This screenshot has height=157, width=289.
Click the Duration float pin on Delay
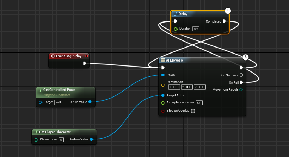pyautogui.click(x=176, y=29)
